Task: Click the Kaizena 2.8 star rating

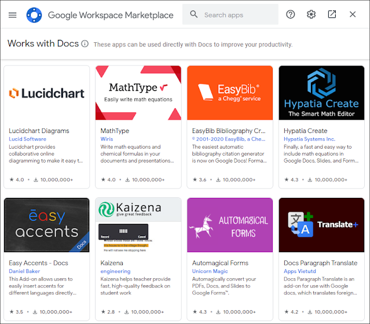Action: coord(108,312)
